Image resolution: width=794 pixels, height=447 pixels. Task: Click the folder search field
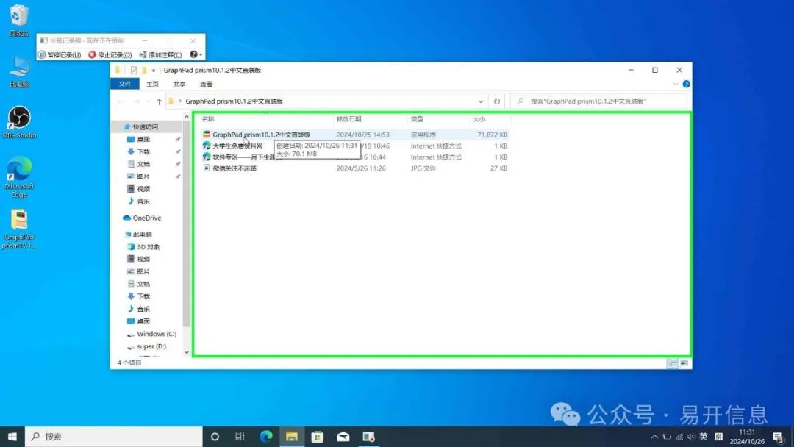[599, 101]
